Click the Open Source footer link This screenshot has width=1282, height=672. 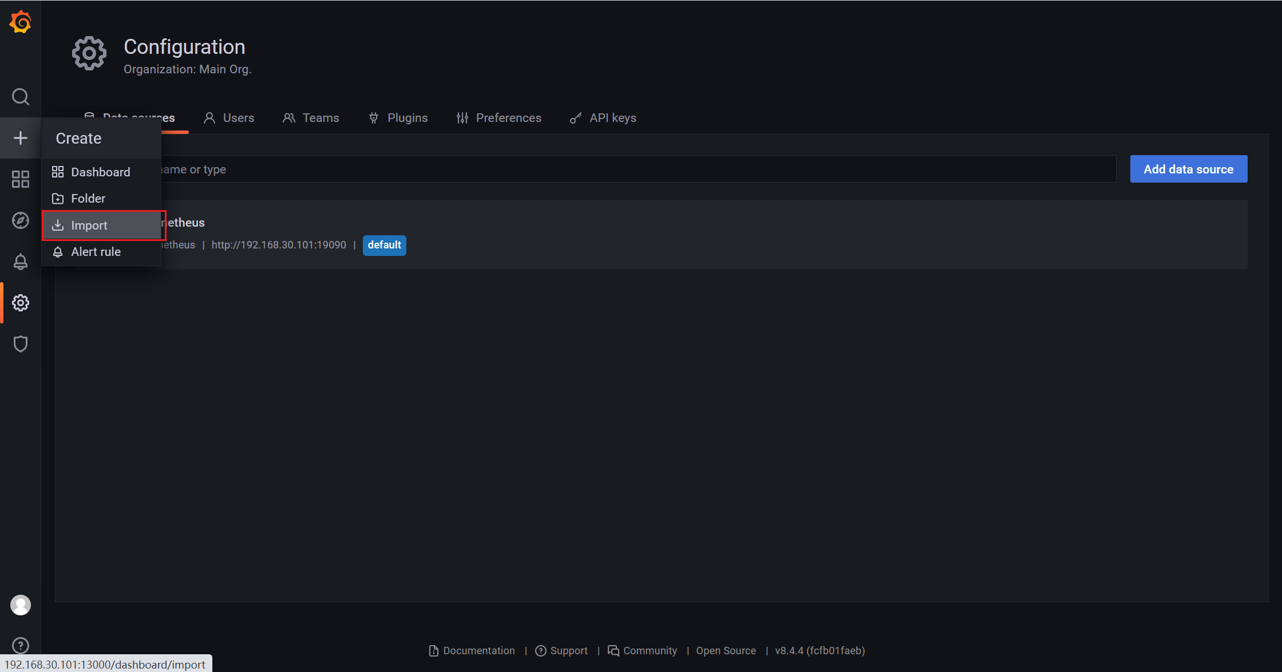click(x=726, y=651)
